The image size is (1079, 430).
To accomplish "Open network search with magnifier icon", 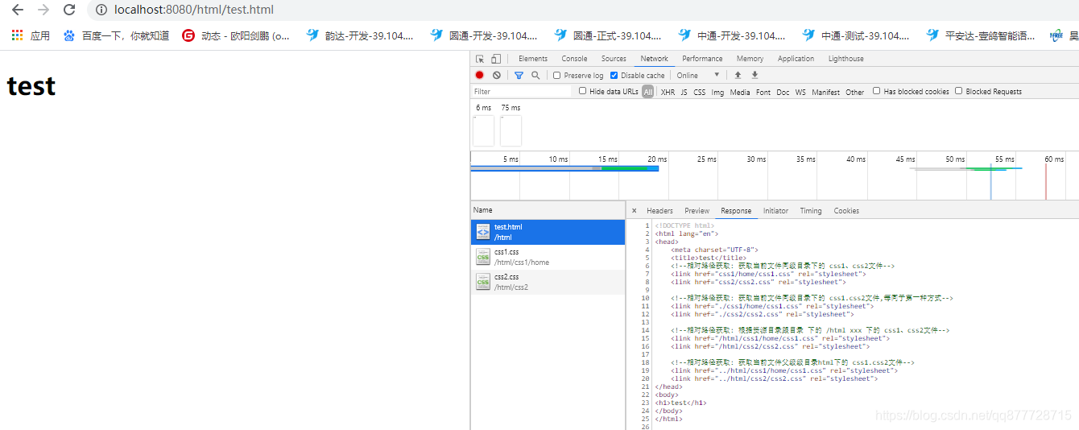I will tap(535, 75).
